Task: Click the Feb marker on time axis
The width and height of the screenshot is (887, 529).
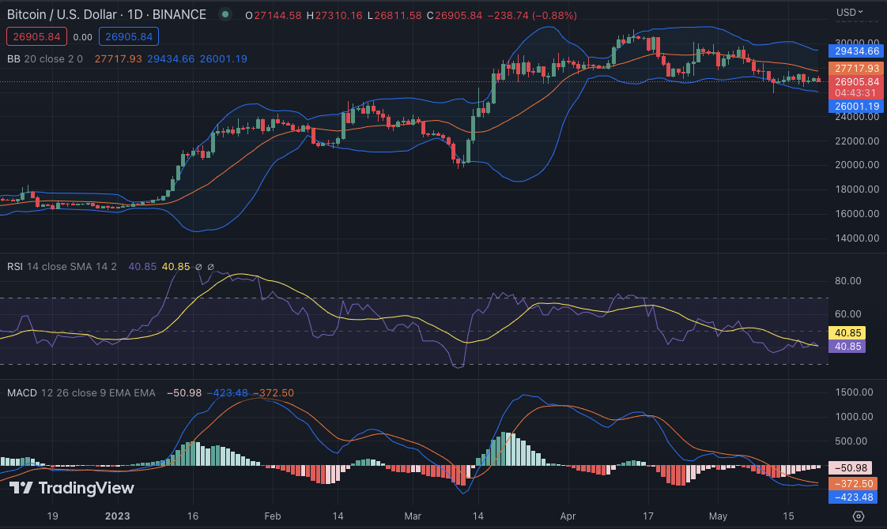Action: point(271,516)
